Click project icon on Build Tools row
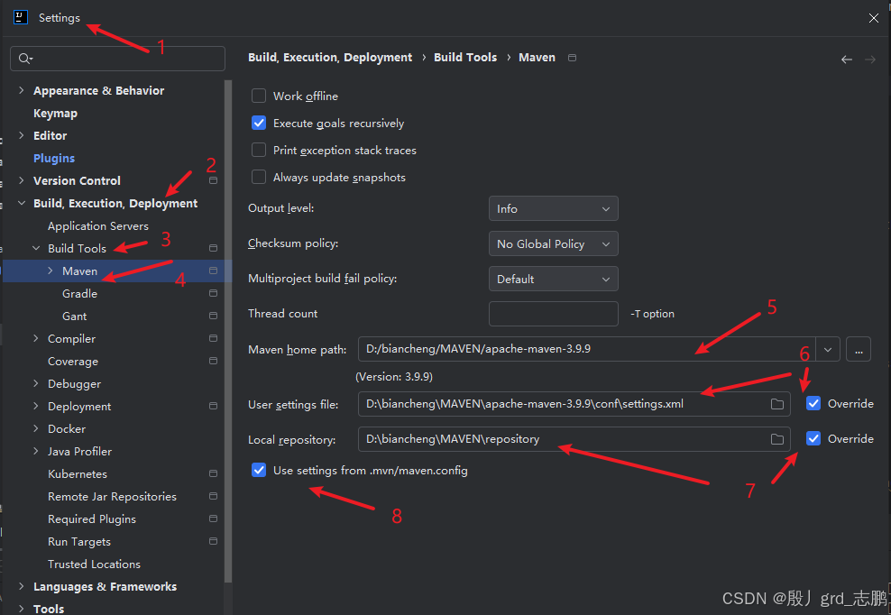The width and height of the screenshot is (891, 615). [213, 248]
